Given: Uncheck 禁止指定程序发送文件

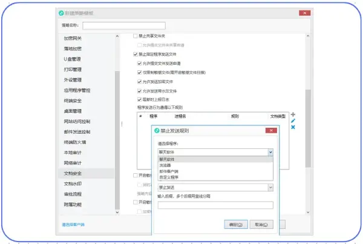Looking at the screenshot, I should 135,54.
